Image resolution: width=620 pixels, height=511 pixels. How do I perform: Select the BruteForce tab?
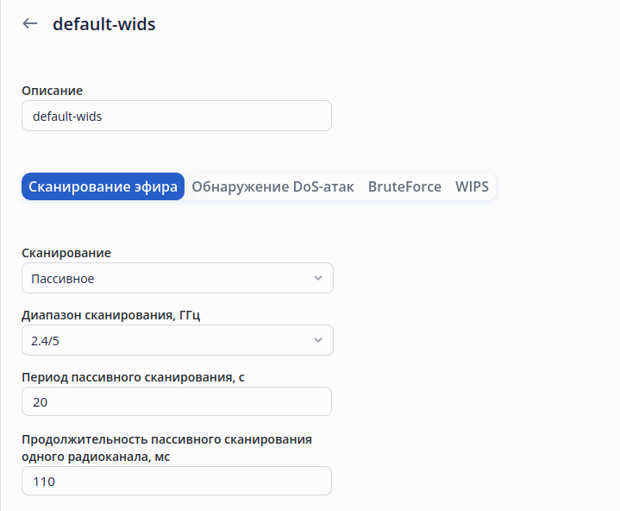pos(404,186)
